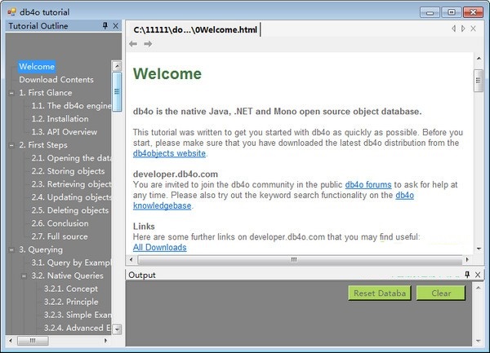Click document scroll up arrow
490x353 pixels.
pyautogui.click(x=479, y=59)
